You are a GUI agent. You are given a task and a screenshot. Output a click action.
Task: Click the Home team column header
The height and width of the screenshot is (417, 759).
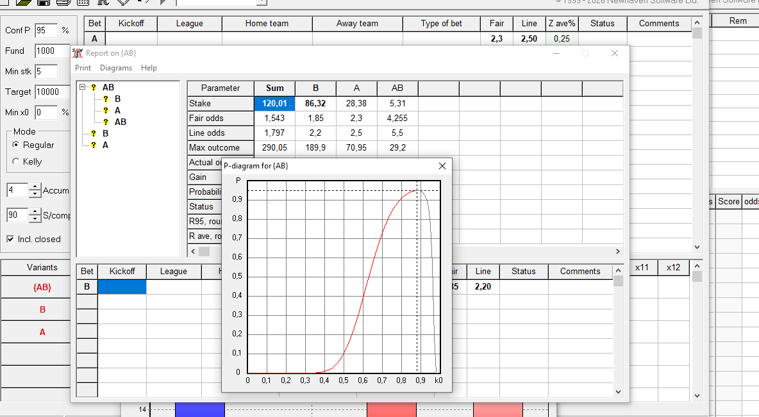[x=267, y=23]
